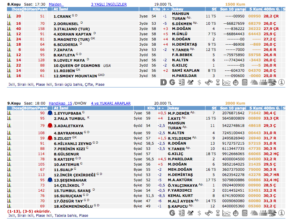Open the Maiden race type link

point(55,5)
